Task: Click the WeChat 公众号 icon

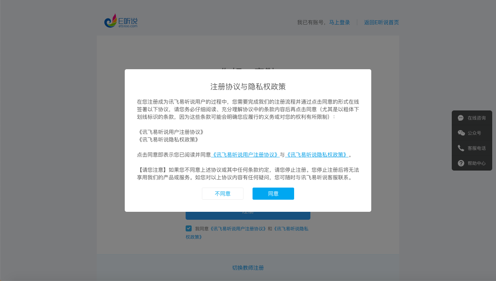Action: pos(461,133)
